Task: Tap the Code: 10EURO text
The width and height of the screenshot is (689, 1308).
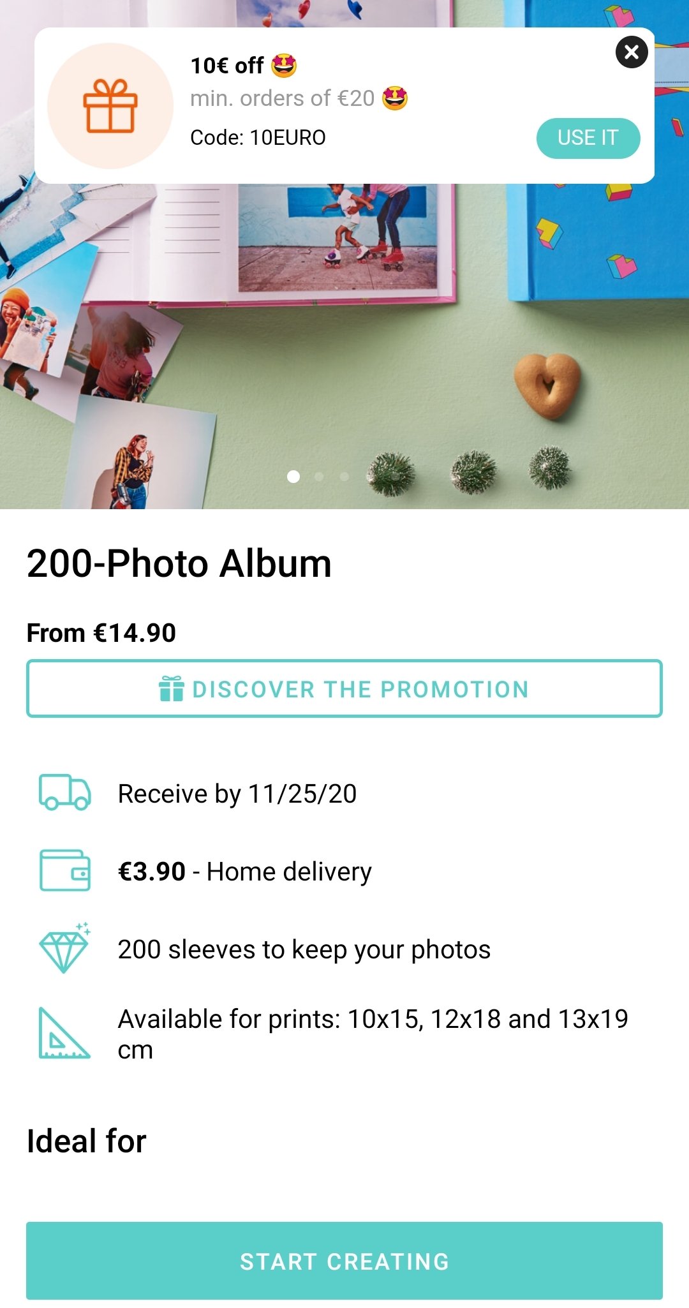Action: tap(258, 137)
